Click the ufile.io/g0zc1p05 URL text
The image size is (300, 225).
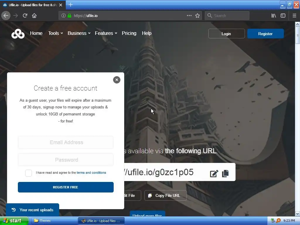pos(159,172)
